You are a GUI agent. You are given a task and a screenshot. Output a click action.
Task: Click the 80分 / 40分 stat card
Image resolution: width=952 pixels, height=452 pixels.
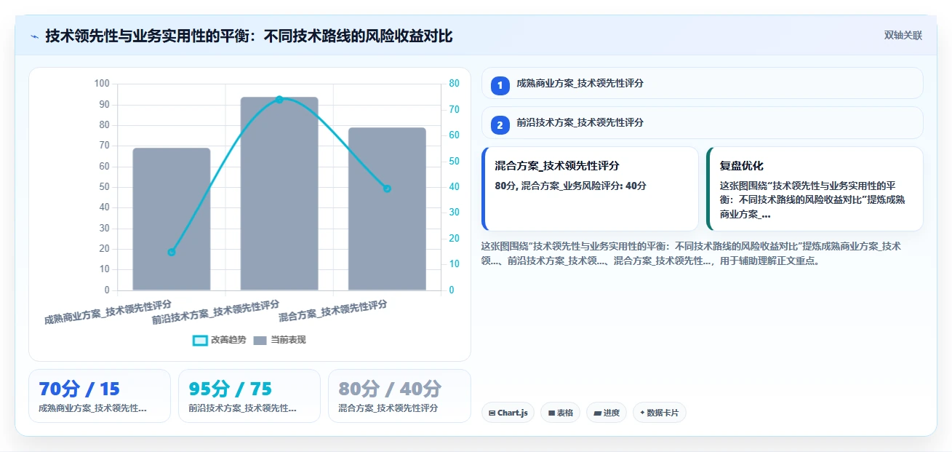point(399,396)
